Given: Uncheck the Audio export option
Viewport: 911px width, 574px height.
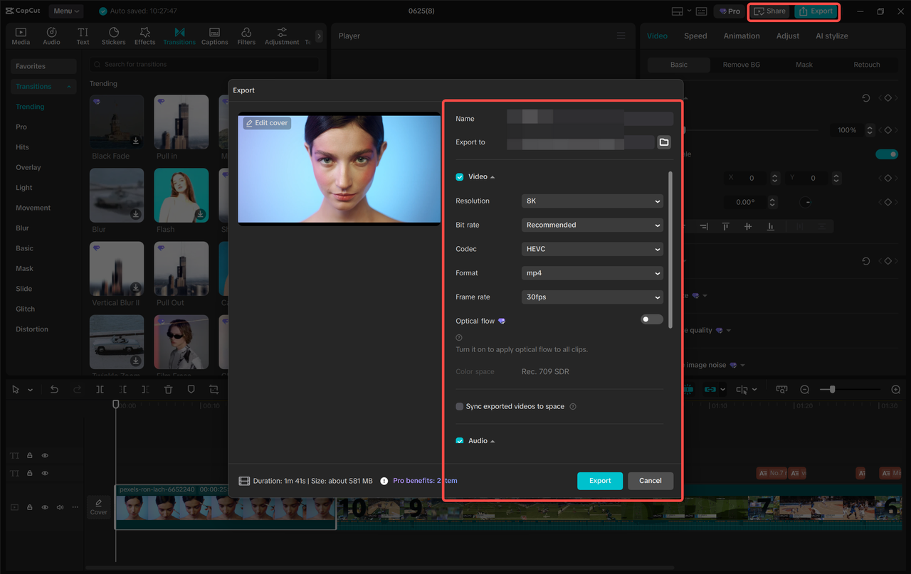Looking at the screenshot, I should pos(459,440).
